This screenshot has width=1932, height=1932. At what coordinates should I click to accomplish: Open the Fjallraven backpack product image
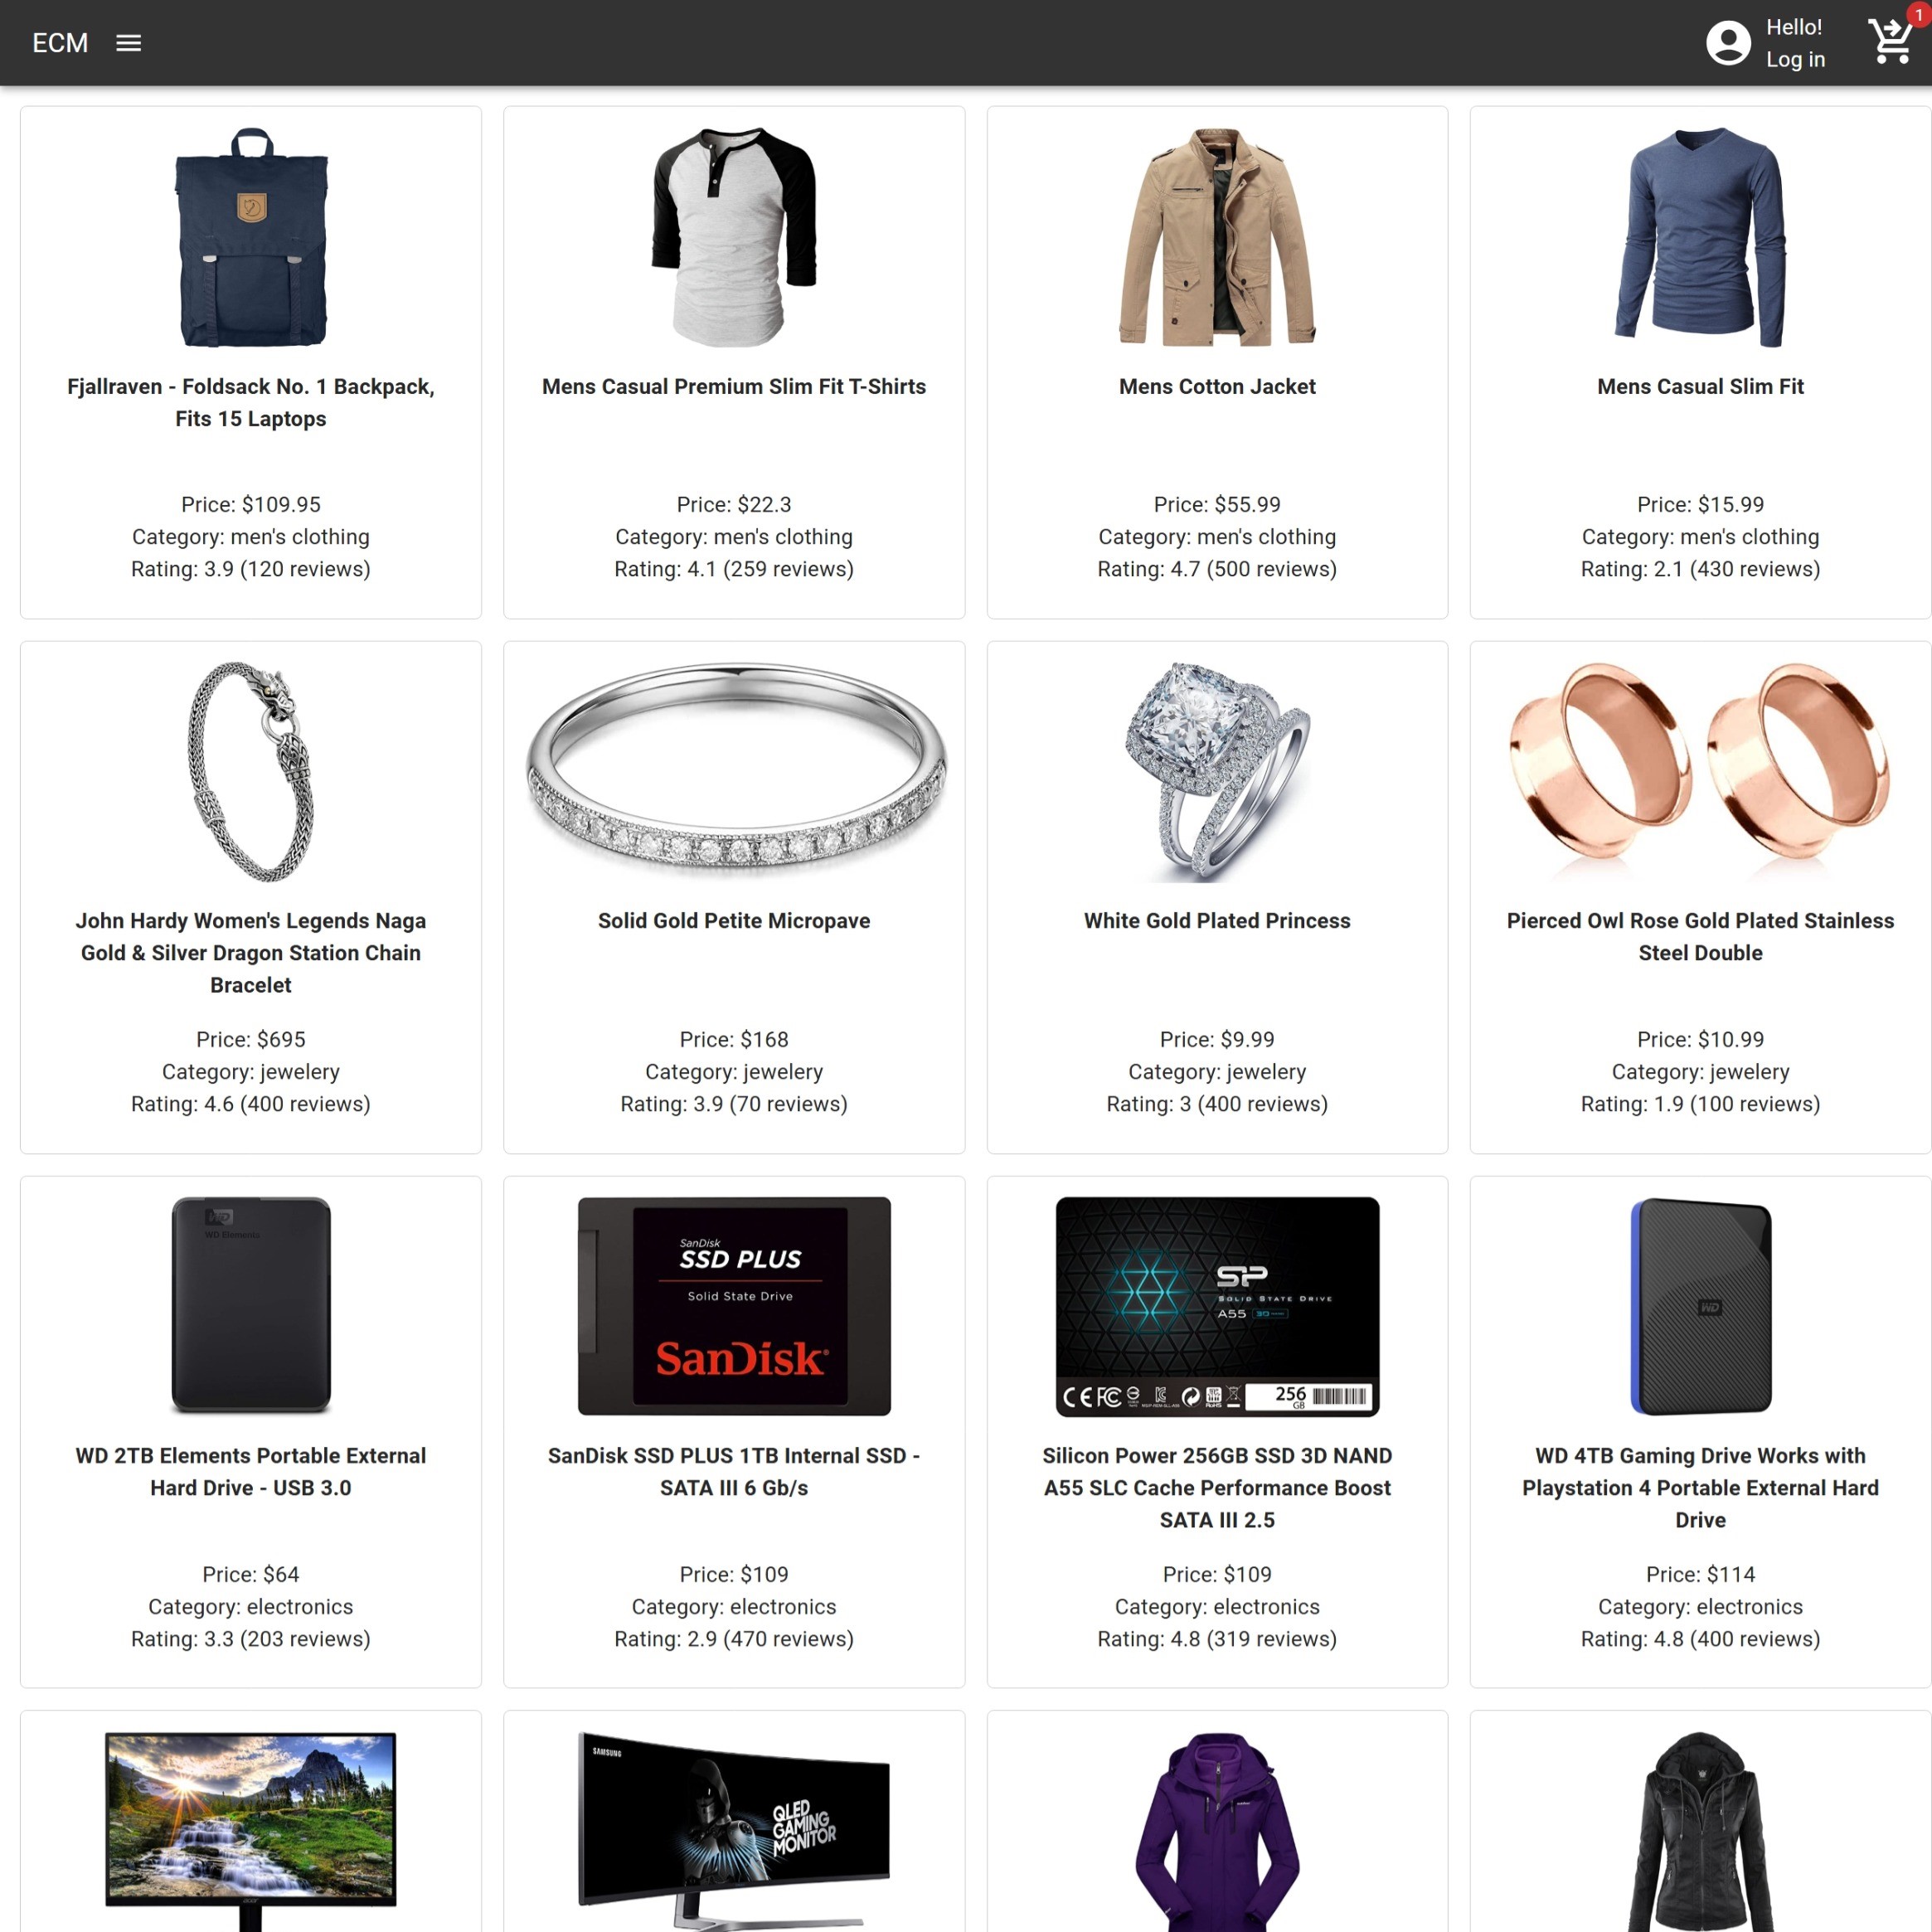pyautogui.click(x=251, y=237)
